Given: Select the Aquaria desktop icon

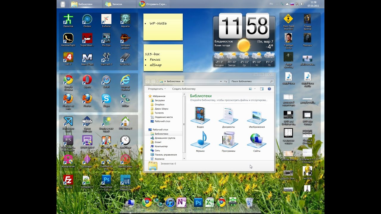Looking at the screenshot, I should click(125, 21).
